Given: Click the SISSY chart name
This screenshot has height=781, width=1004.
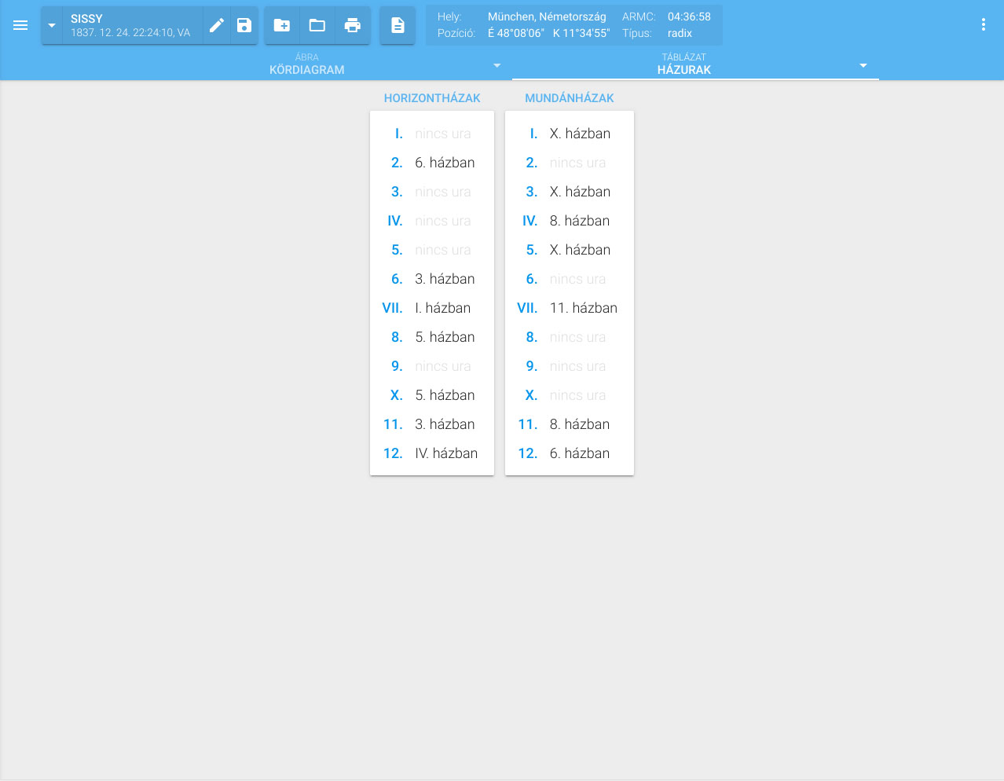Looking at the screenshot, I should [x=87, y=19].
